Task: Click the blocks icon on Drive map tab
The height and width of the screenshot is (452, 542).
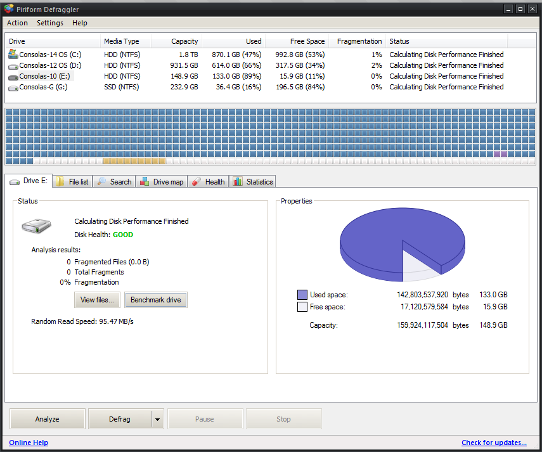Action: (x=145, y=181)
